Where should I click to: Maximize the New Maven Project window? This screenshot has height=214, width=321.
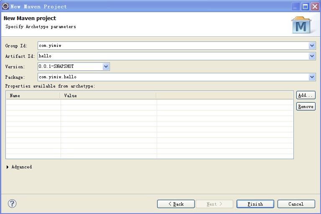pos(305,7)
